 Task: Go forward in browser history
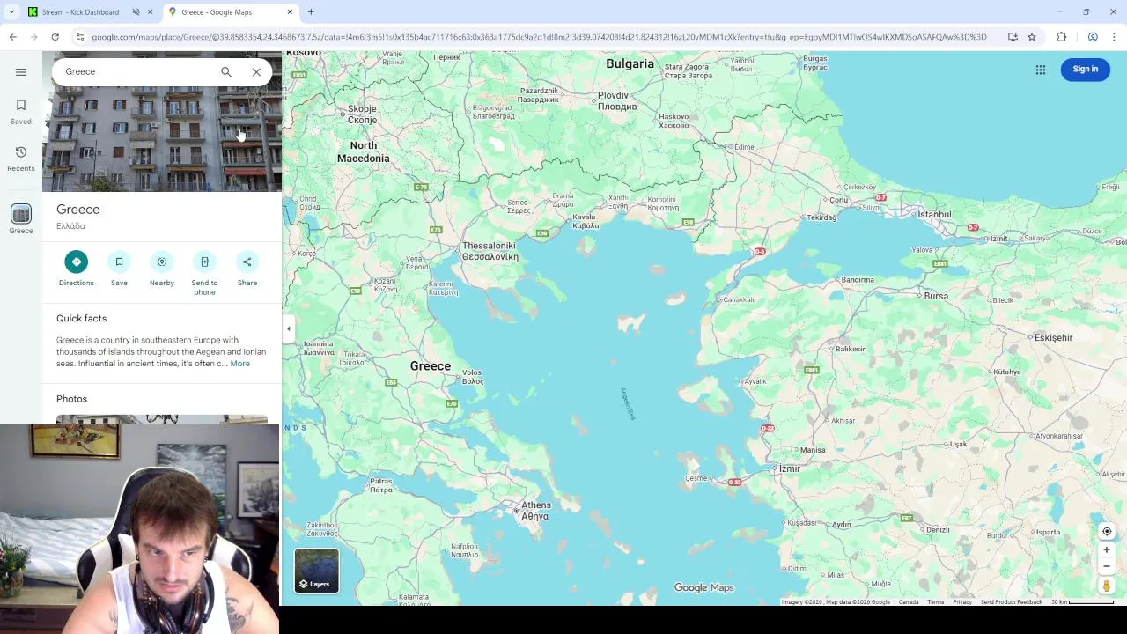33,37
